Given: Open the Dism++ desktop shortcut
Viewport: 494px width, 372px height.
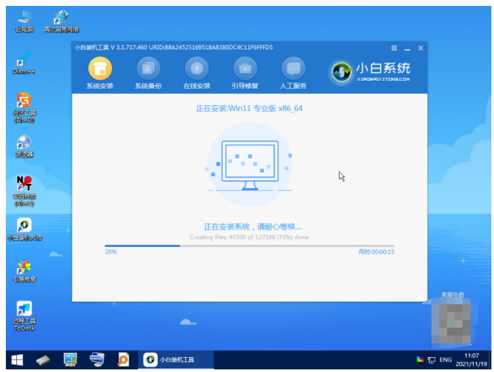Looking at the screenshot, I should click(x=24, y=63).
